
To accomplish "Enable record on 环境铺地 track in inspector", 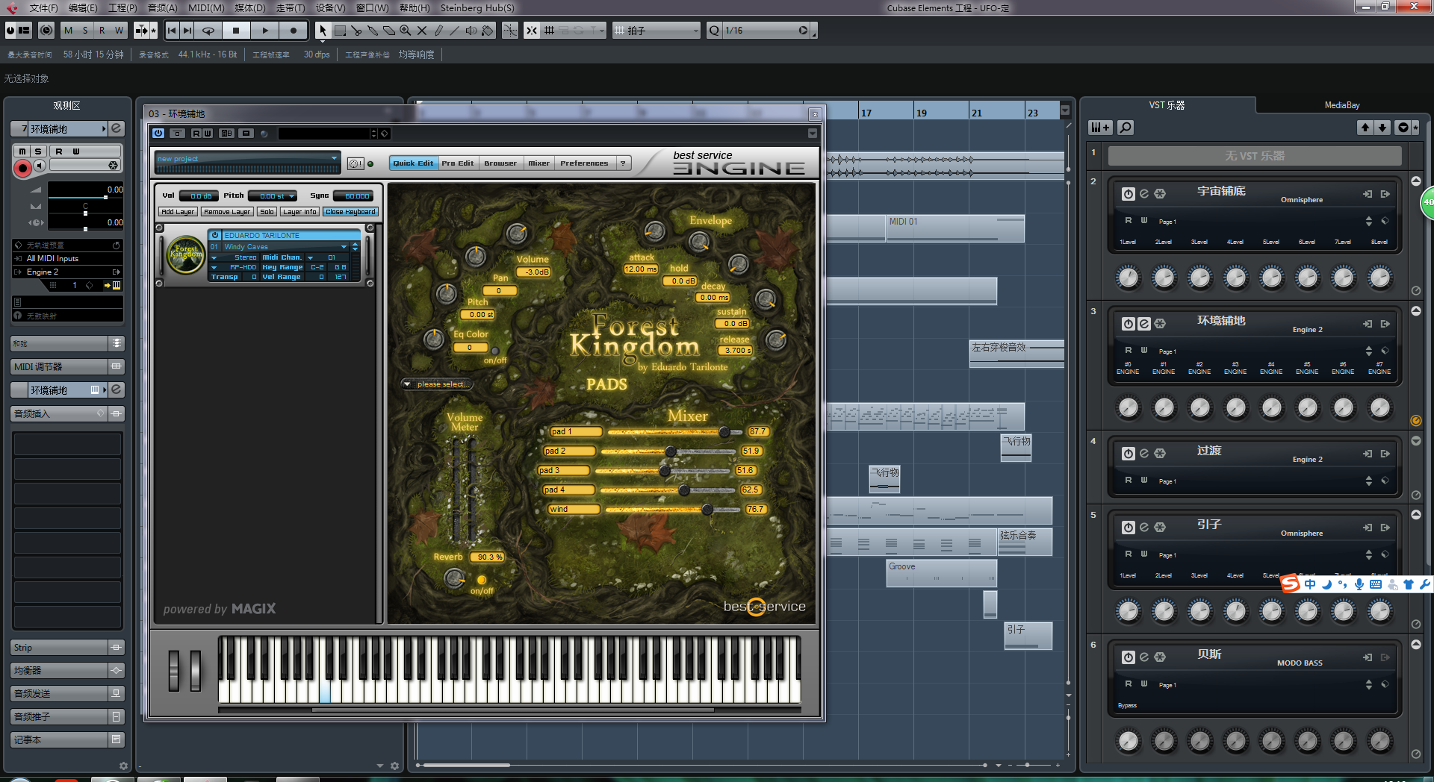I will (22, 168).
